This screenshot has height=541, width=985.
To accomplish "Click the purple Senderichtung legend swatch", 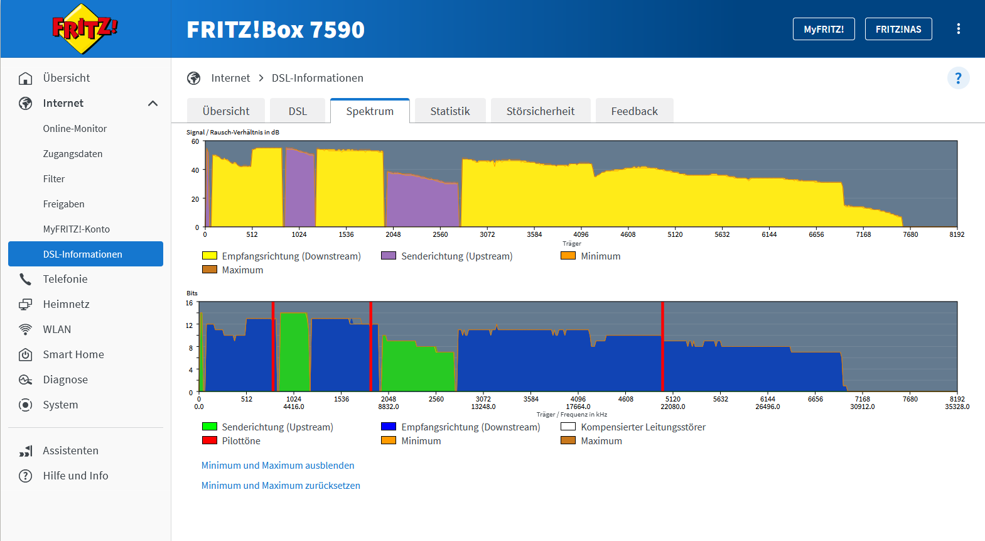I will [389, 256].
